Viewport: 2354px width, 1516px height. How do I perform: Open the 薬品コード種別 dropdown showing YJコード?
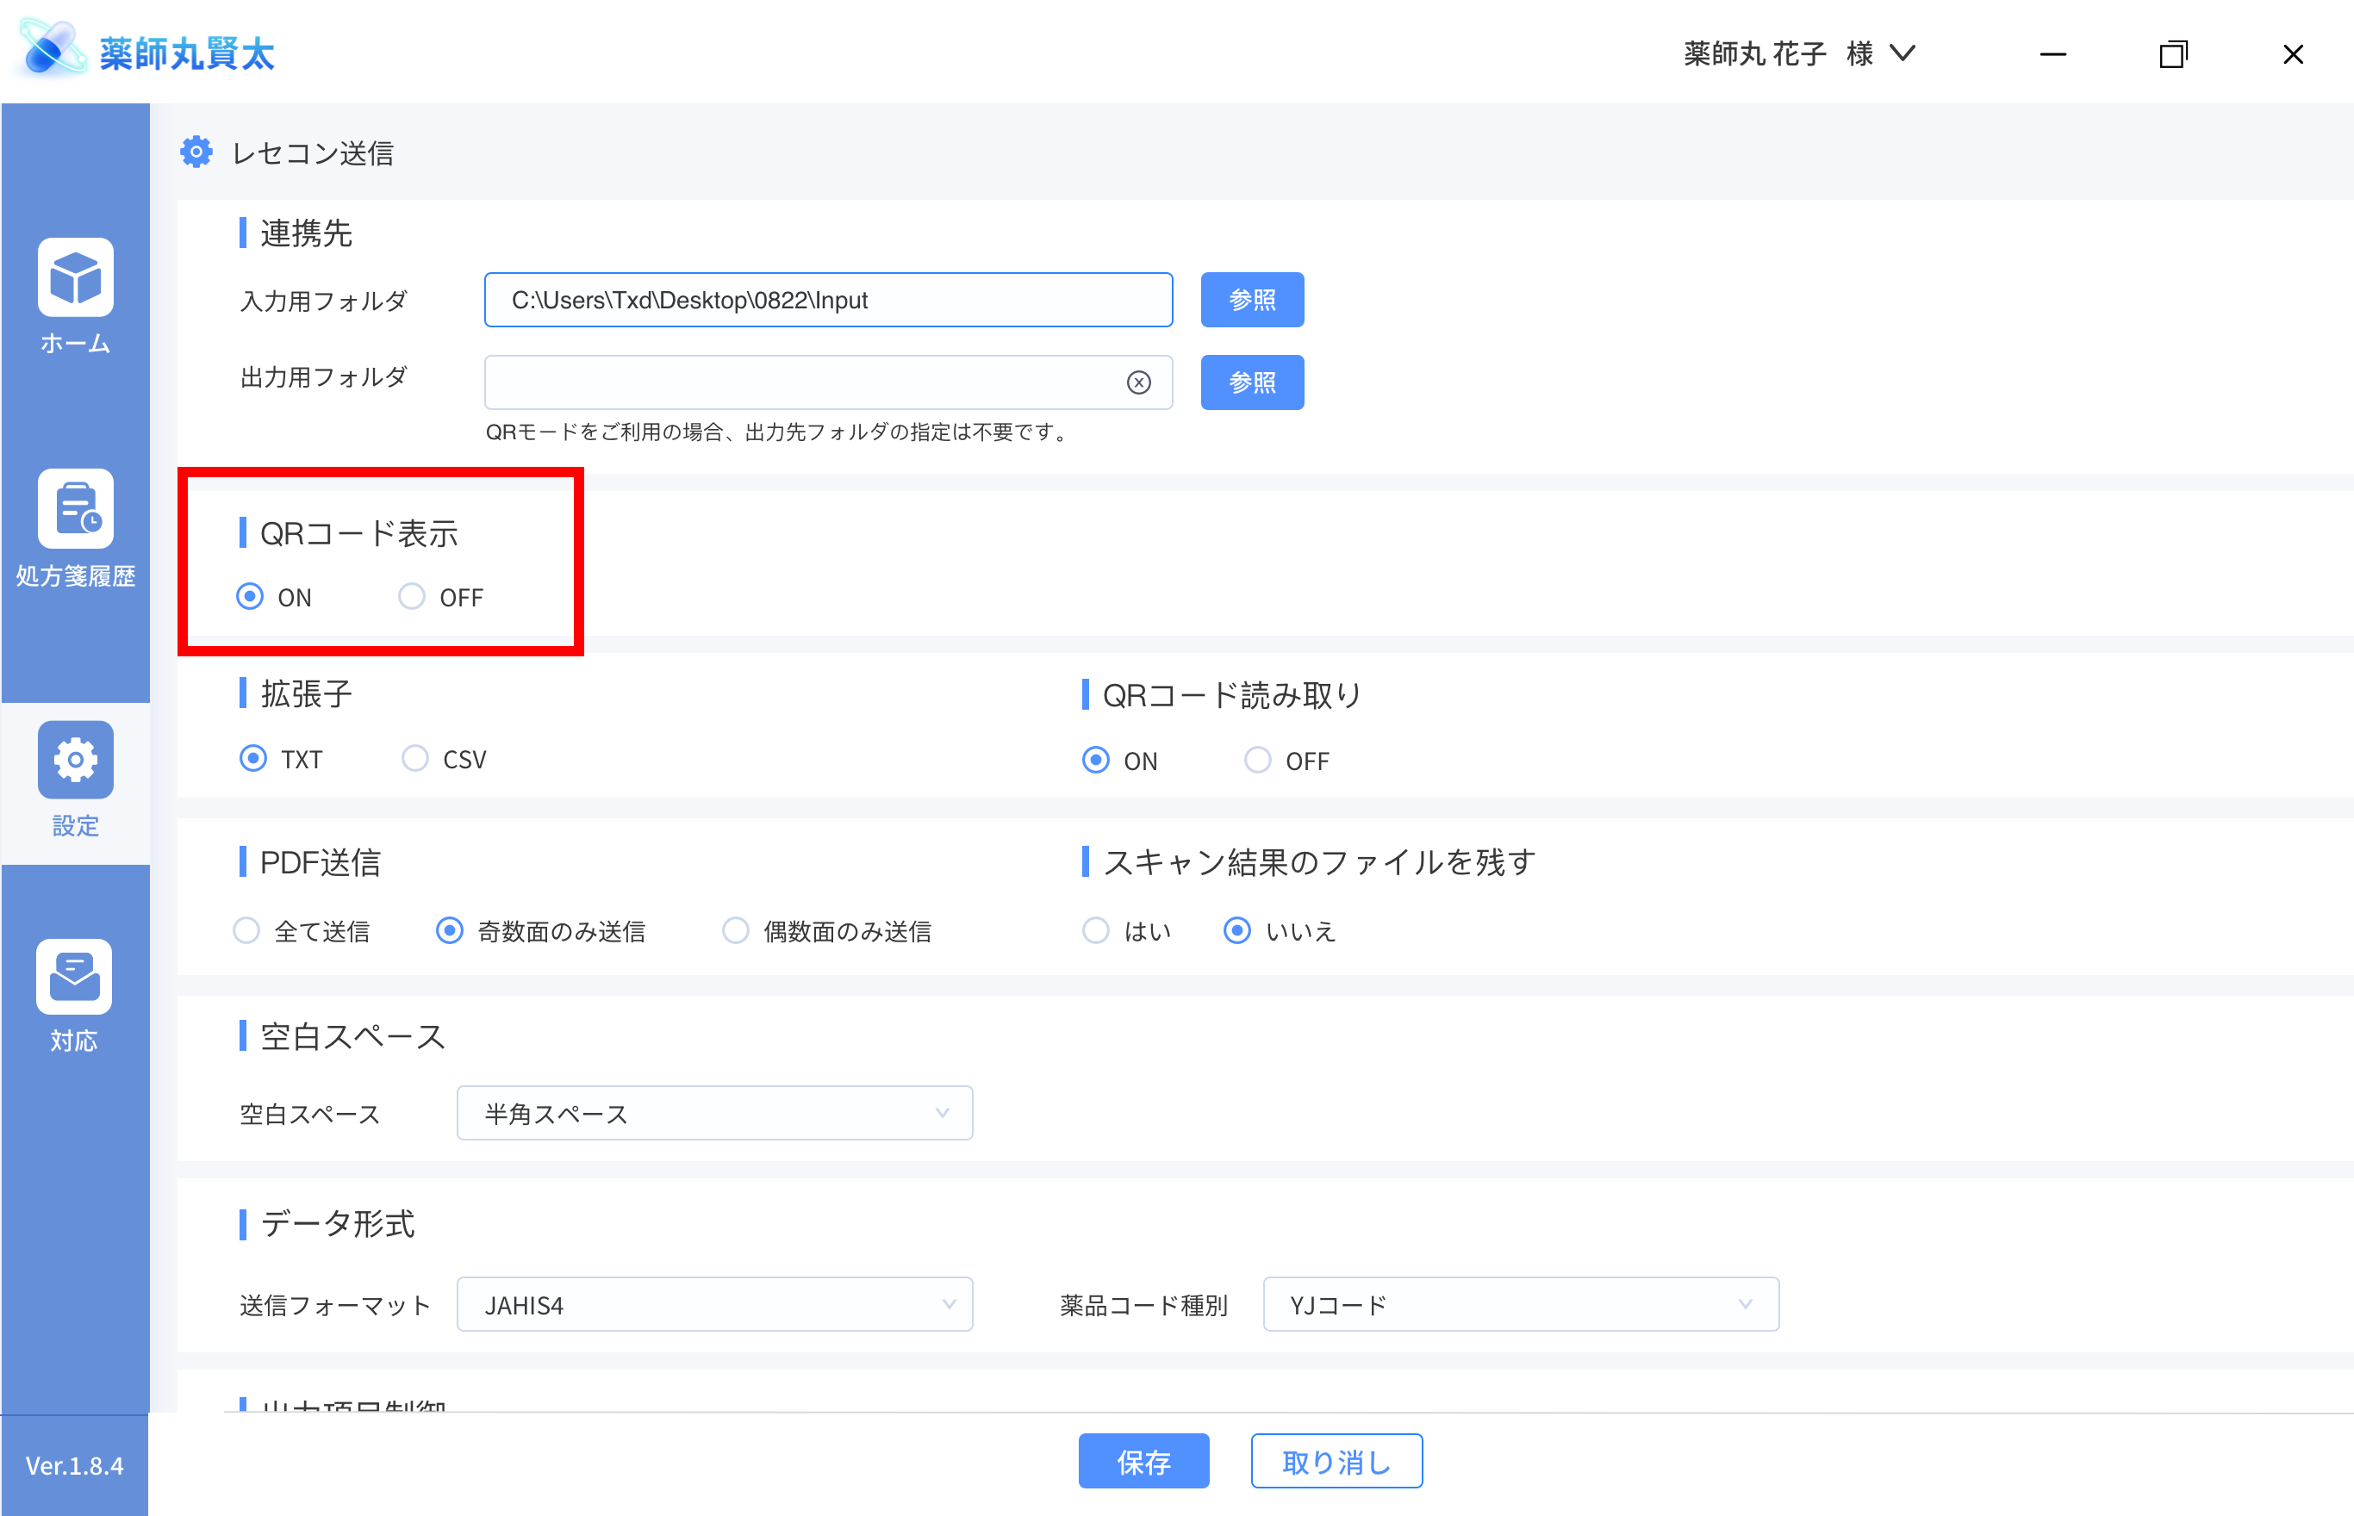[x=1521, y=1304]
